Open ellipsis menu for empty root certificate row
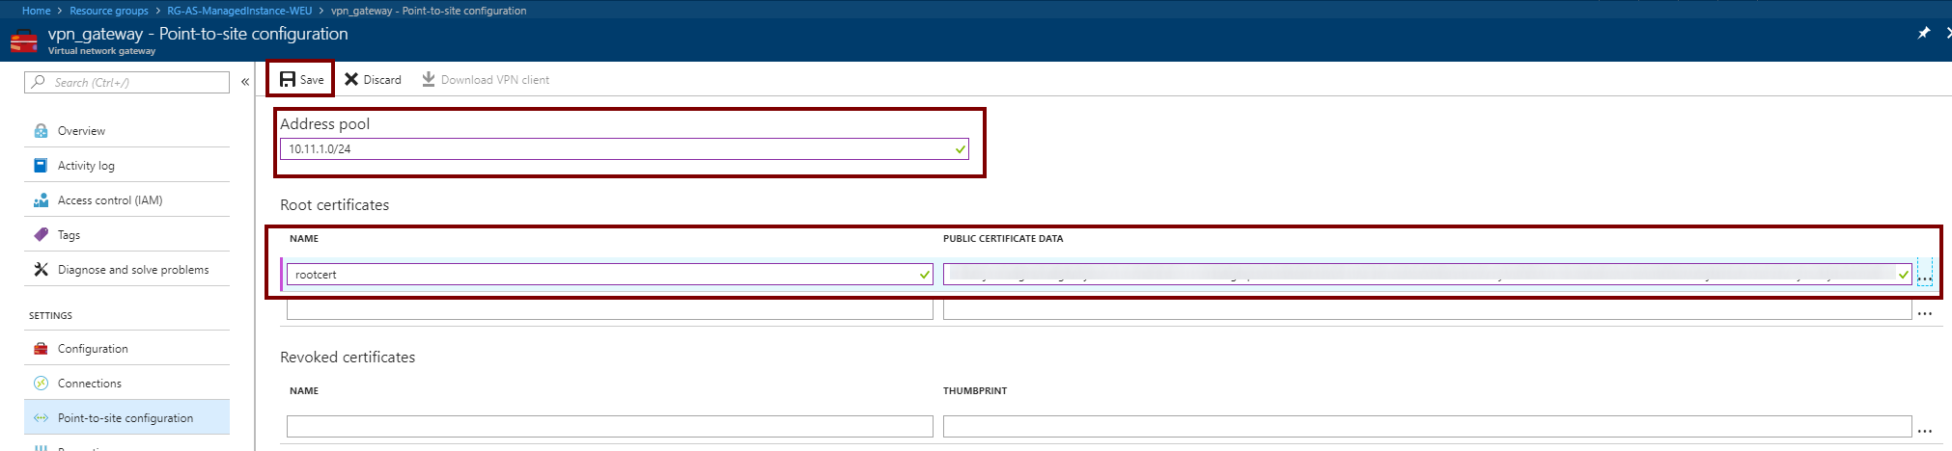This screenshot has width=1952, height=451. [x=1925, y=313]
